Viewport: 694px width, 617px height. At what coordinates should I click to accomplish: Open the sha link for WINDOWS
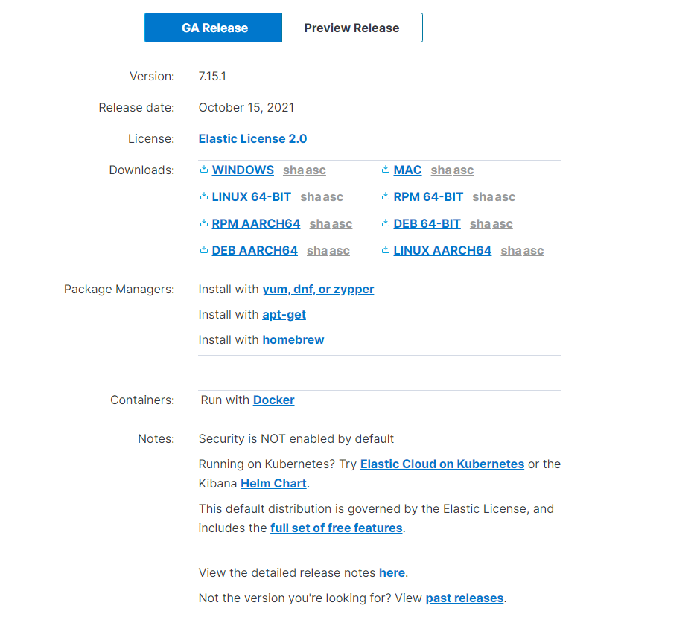pos(293,170)
